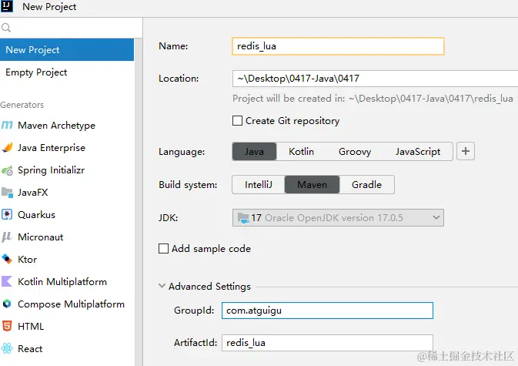Viewport: 518px width, 366px height.
Task: Pick the Ktor generator icon
Action: [7, 260]
